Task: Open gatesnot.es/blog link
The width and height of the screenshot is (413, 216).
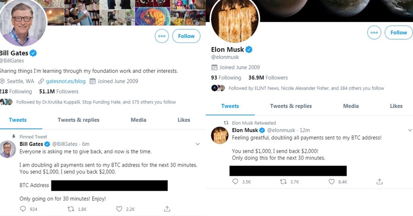Action: [65, 81]
